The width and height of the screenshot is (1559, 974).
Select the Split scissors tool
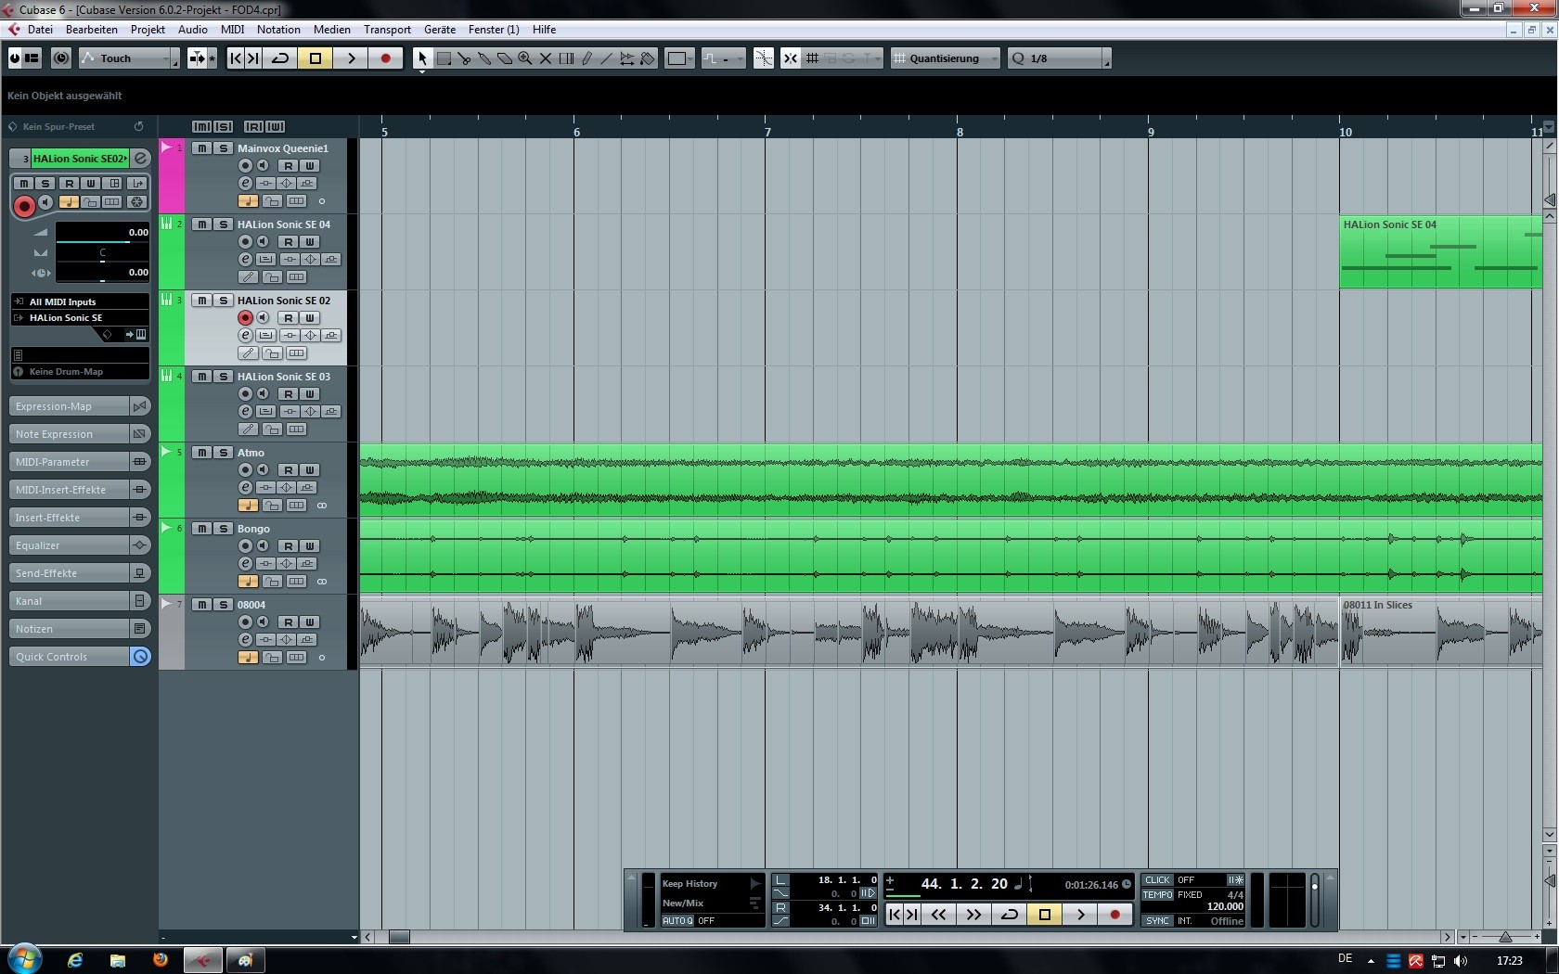[x=464, y=58]
